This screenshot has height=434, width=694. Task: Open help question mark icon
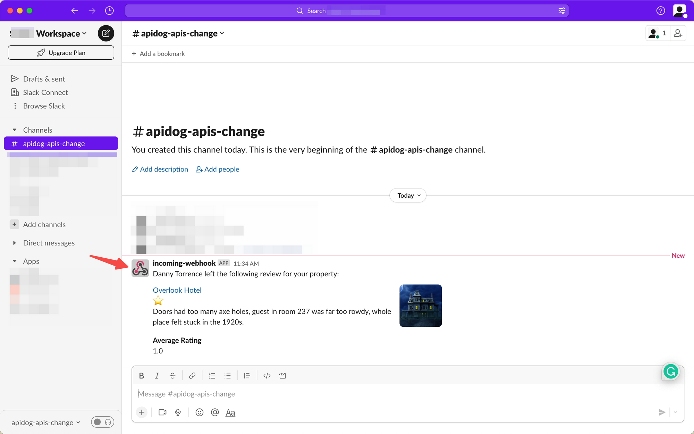[x=661, y=11]
